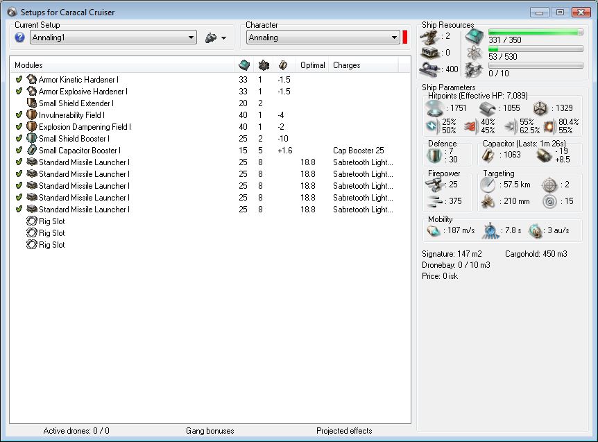Click the red skill warning indicator beside Character

405,37
